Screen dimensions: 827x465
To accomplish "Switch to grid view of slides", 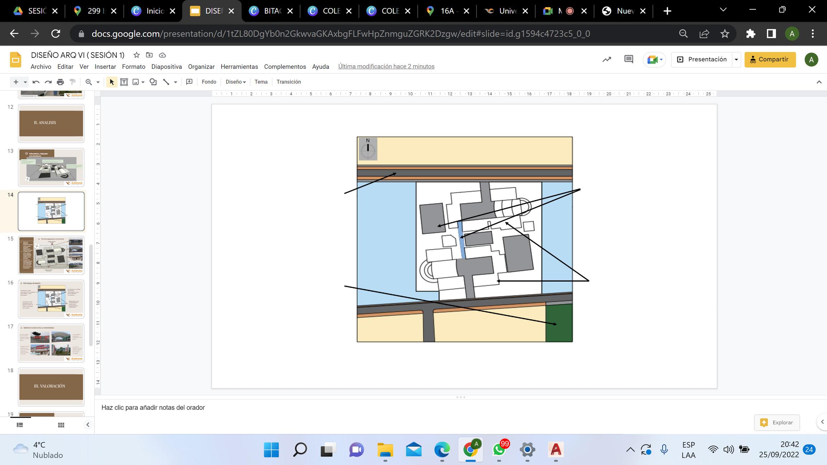I will pos(61,425).
